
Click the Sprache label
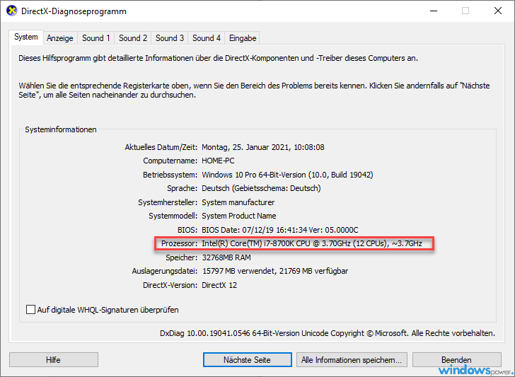[x=183, y=188]
